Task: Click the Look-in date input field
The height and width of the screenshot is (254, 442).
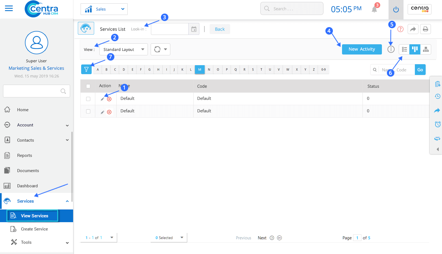Action: [x=170, y=29]
